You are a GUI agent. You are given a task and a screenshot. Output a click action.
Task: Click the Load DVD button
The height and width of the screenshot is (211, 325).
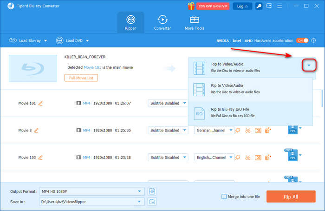pos(70,40)
